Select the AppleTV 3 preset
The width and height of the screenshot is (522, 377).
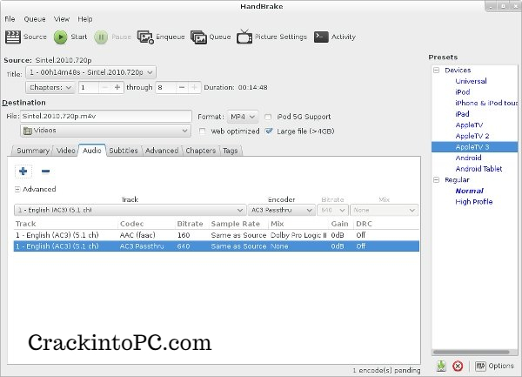474,147
